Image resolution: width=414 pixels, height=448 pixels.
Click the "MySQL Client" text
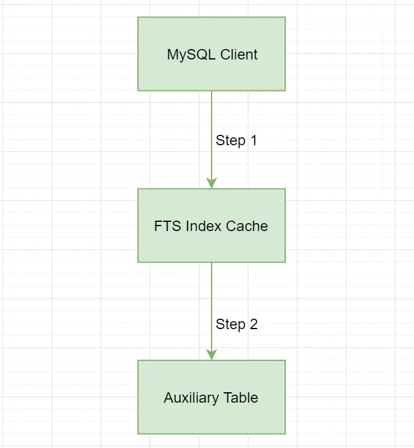pyautogui.click(x=212, y=55)
